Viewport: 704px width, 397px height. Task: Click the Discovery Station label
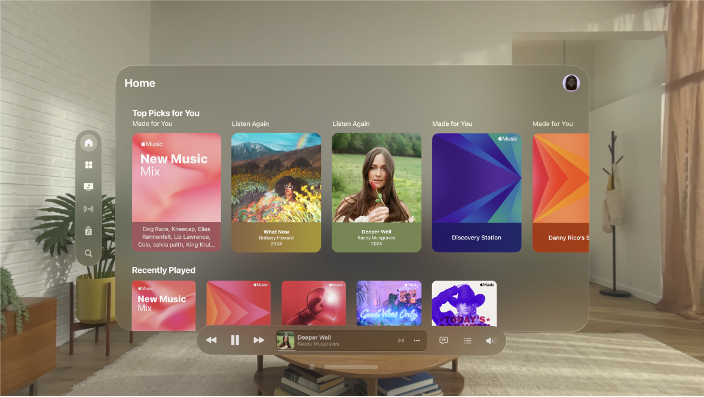tap(476, 238)
